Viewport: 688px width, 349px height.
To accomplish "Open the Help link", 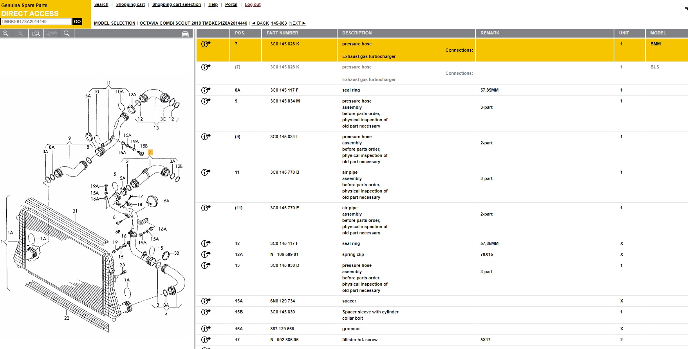I will click(x=213, y=5).
